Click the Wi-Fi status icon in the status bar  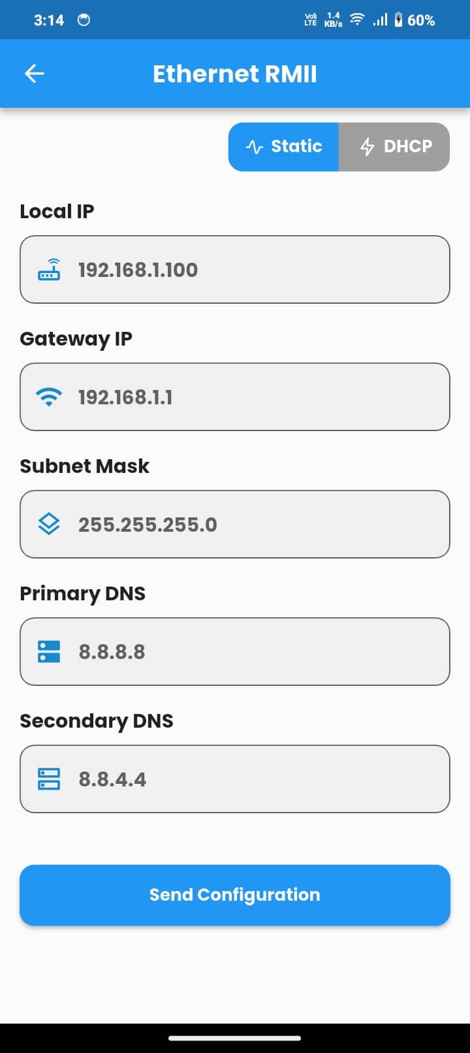coord(356,20)
